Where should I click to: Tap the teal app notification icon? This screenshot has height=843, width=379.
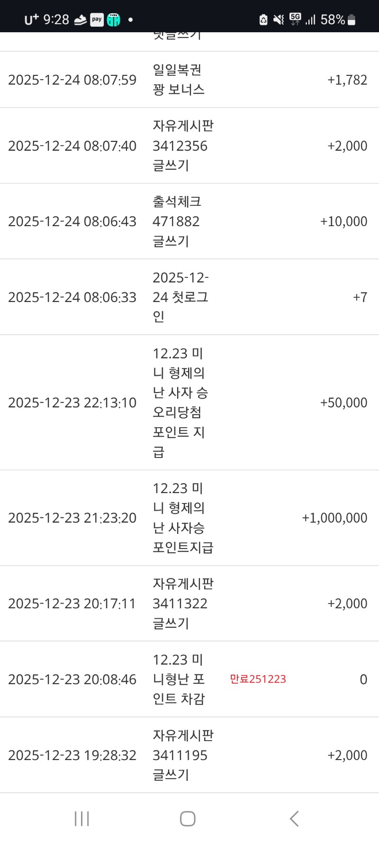point(114,19)
